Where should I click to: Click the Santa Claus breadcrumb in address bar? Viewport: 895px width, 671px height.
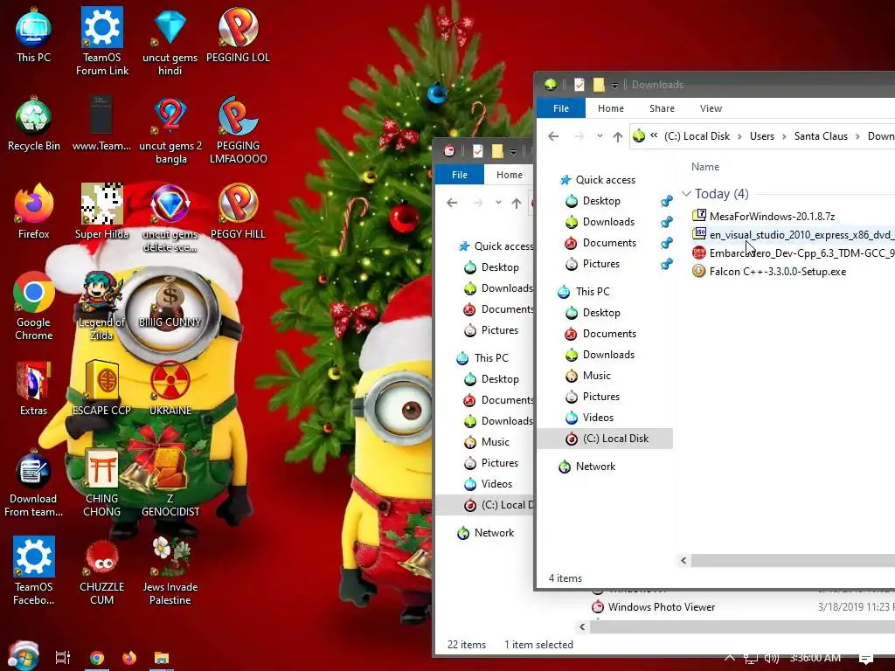pyautogui.click(x=821, y=136)
